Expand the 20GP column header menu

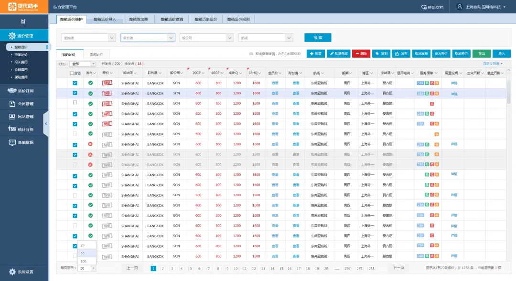tap(204, 73)
